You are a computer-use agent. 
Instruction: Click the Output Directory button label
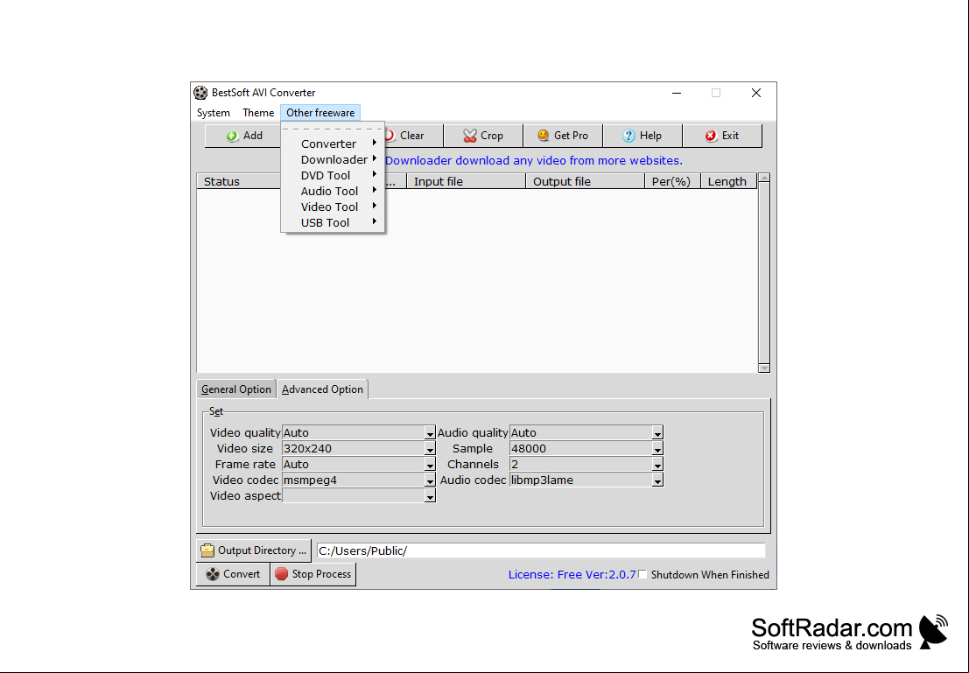(x=262, y=550)
